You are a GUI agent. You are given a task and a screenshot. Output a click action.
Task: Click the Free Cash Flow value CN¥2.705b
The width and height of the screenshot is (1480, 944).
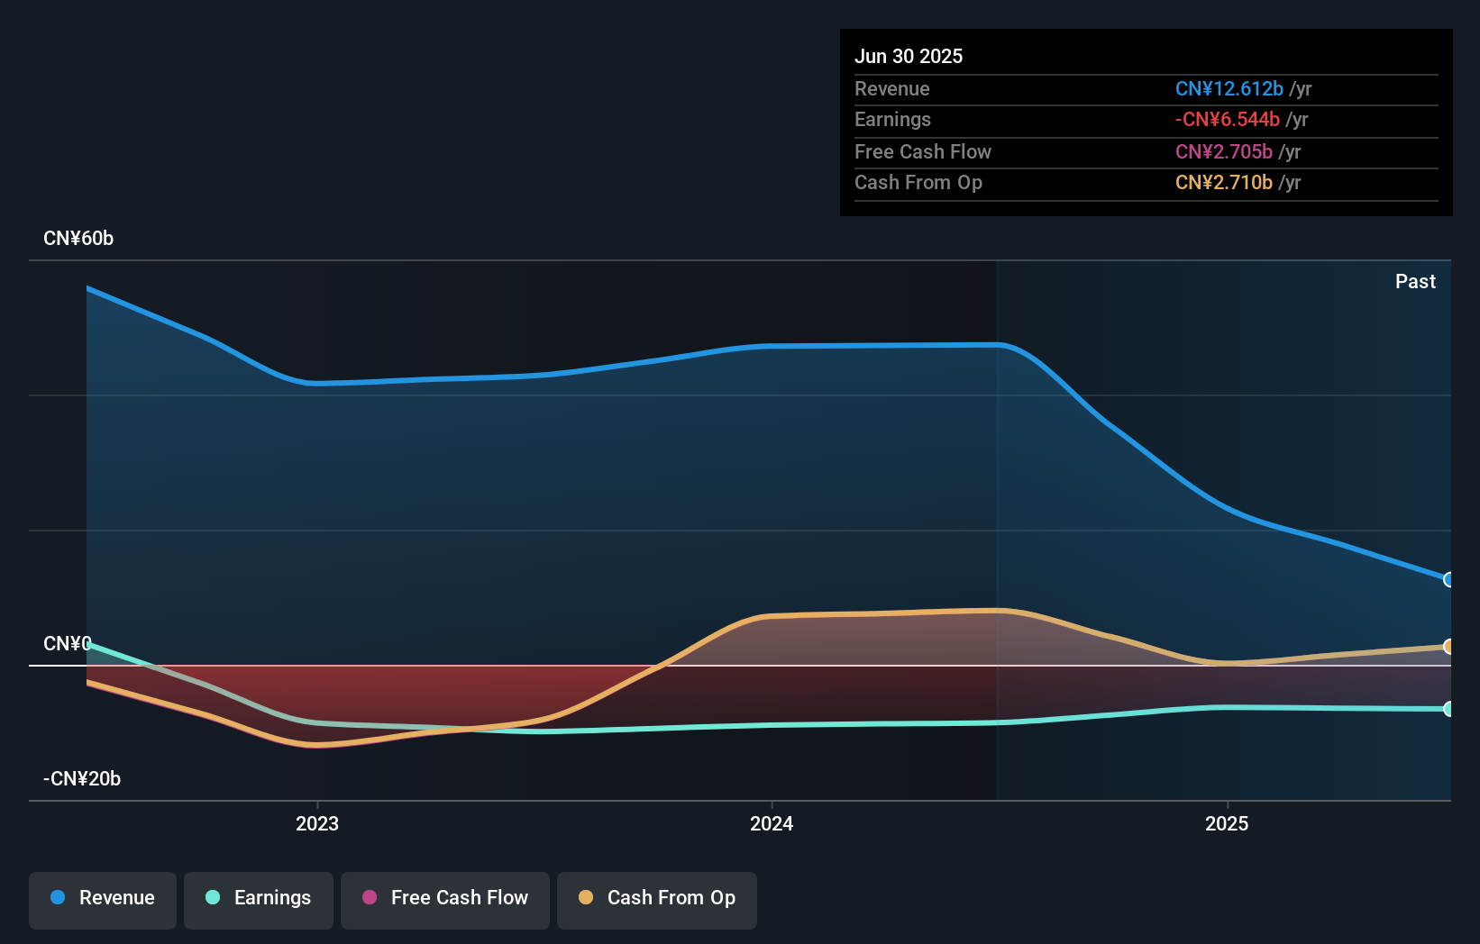pyautogui.click(x=1224, y=152)
